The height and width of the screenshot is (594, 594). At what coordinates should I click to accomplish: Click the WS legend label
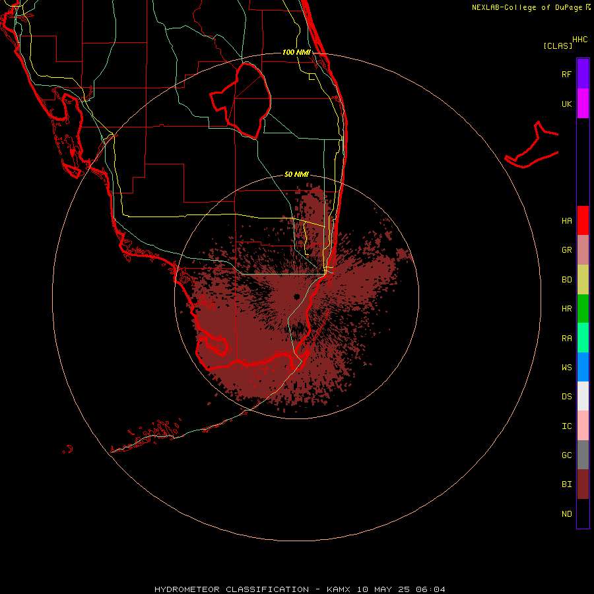click(x=566, y=367)
